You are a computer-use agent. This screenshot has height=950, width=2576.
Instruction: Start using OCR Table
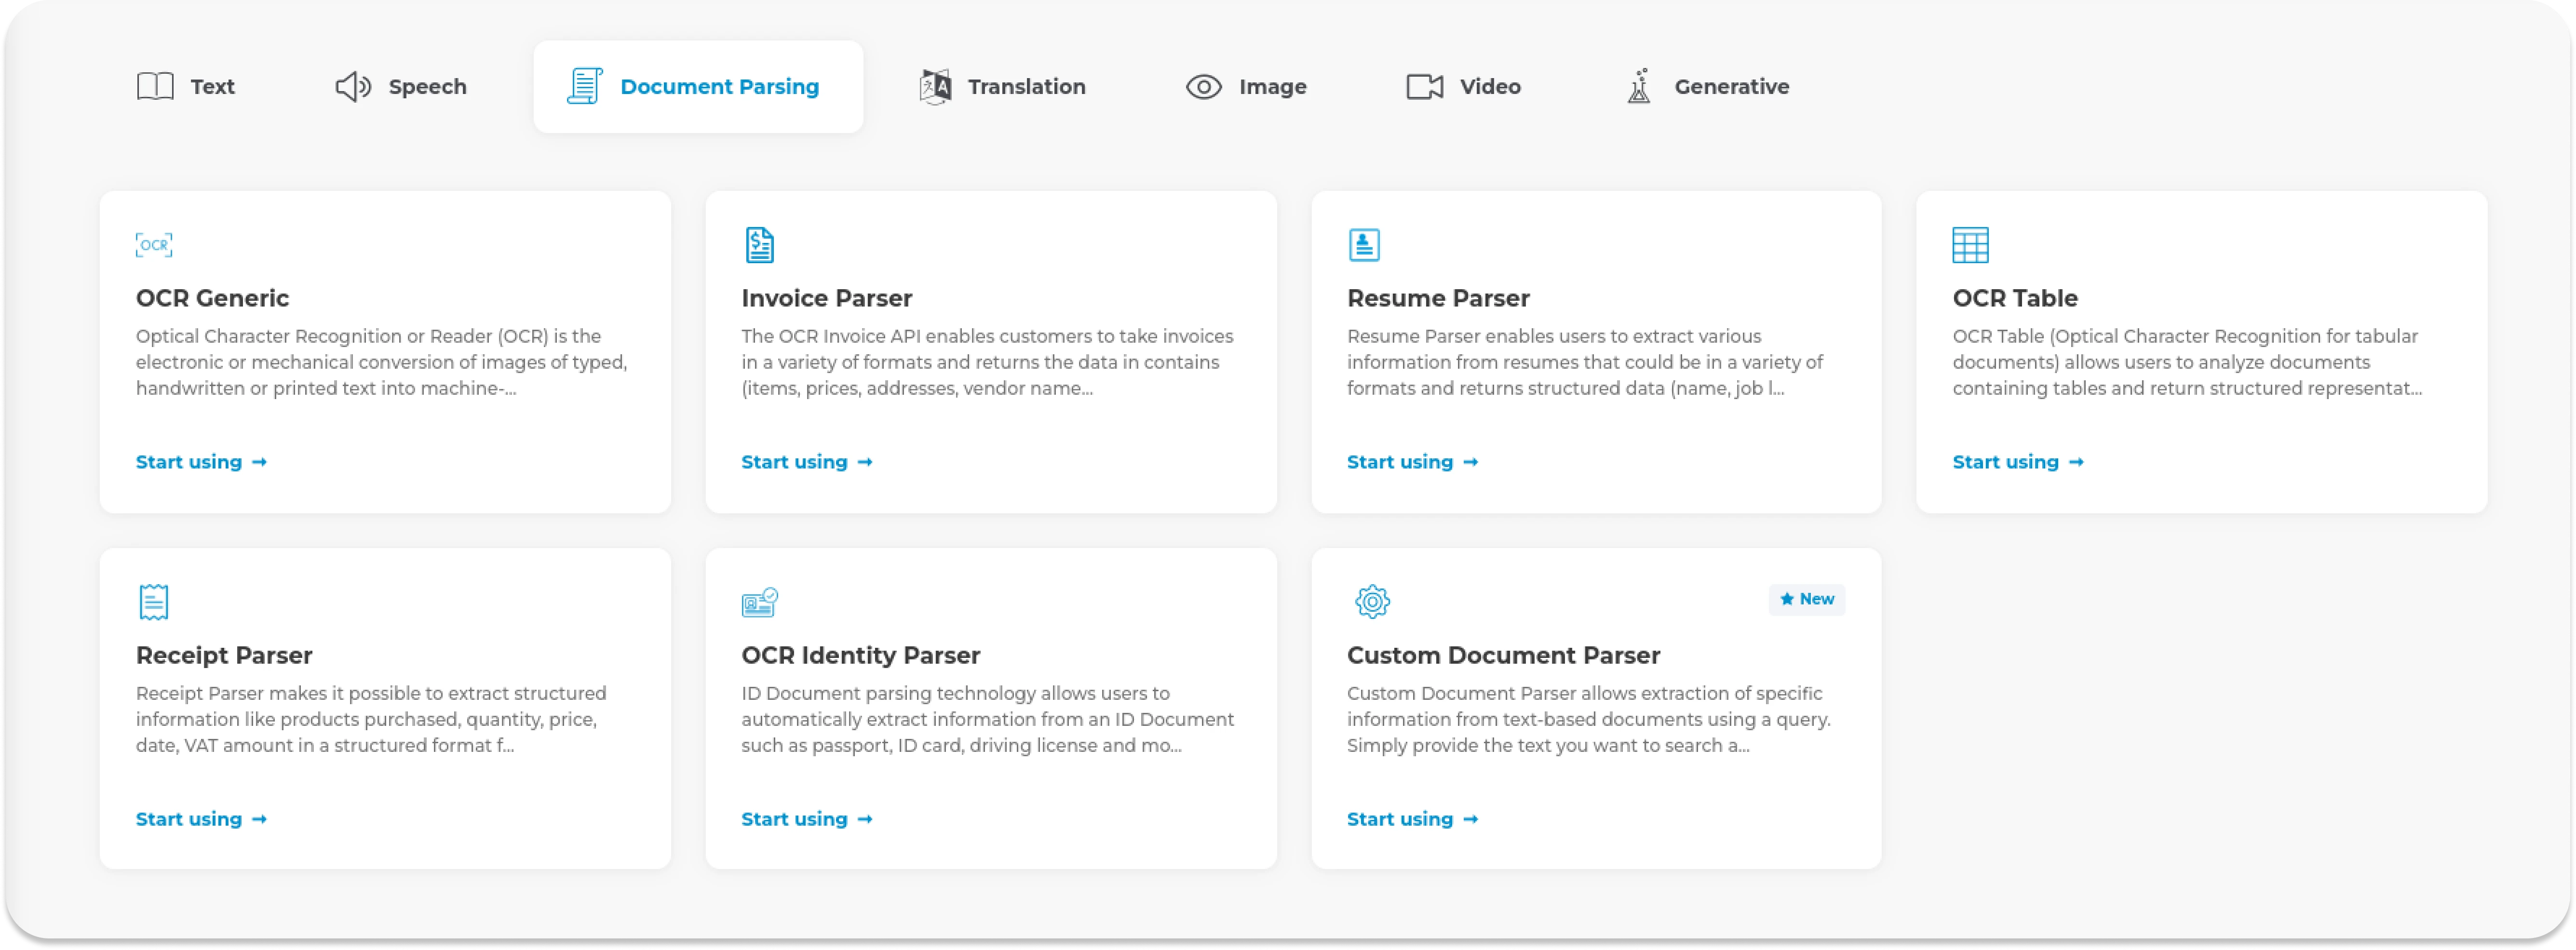(x=2018, y=461)
